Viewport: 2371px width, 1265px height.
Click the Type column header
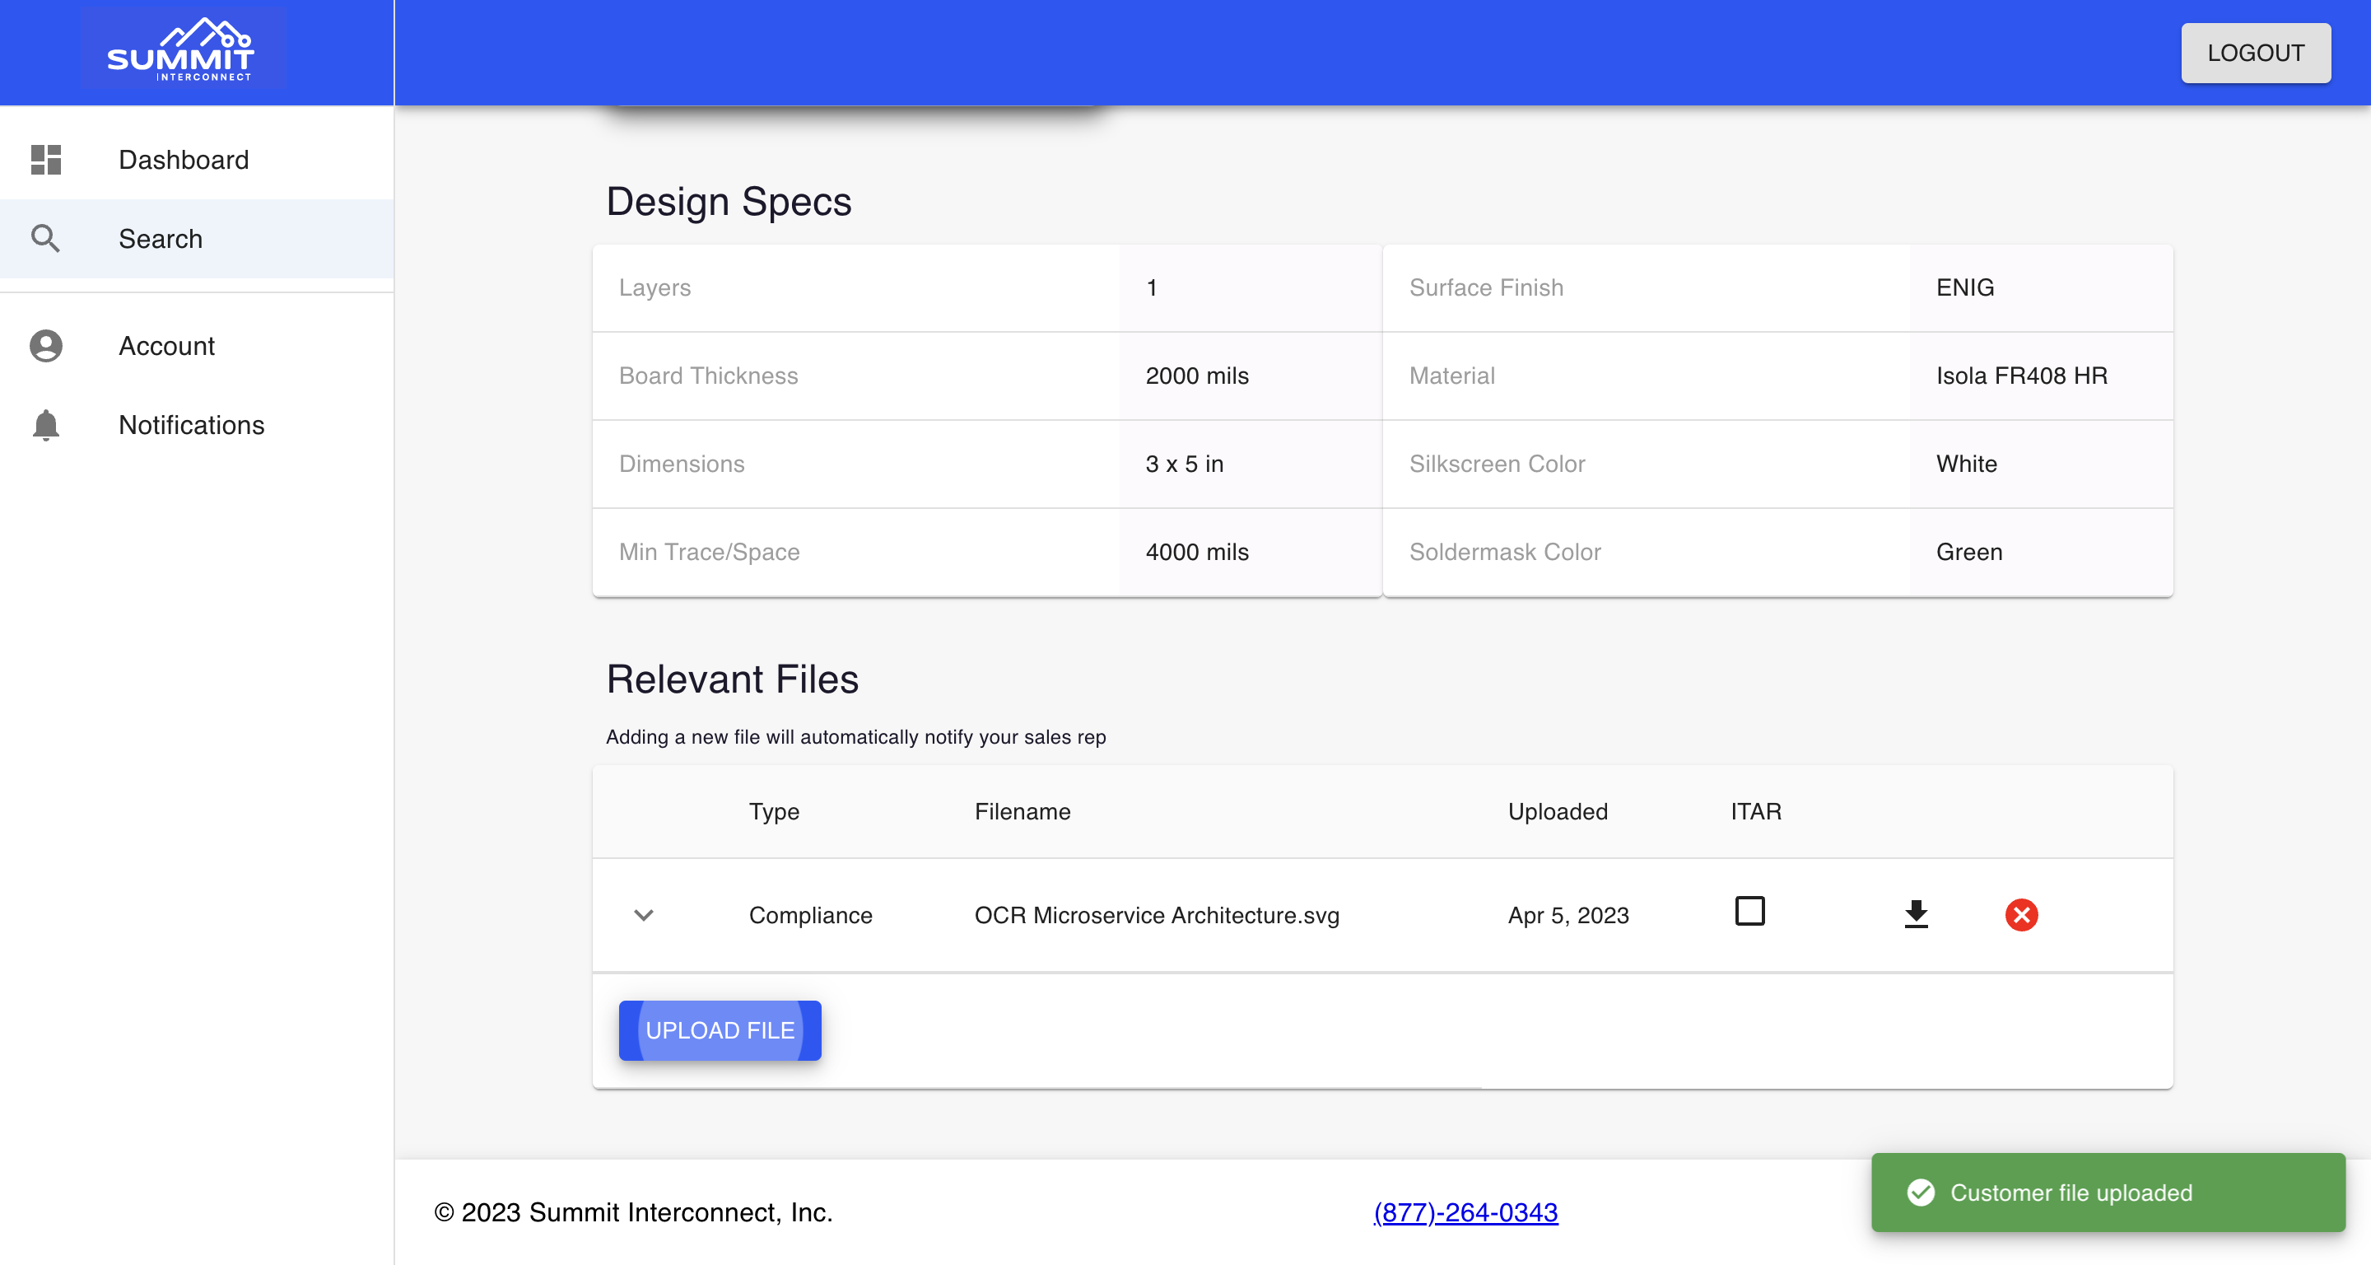[774, 811]
